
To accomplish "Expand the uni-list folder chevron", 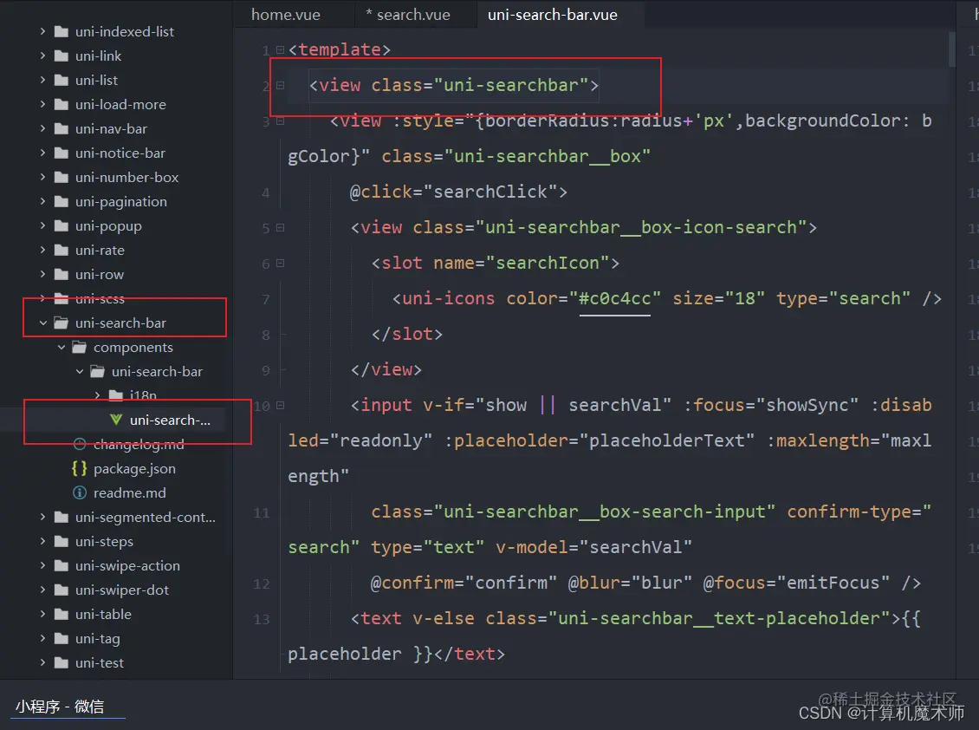I will (42, 80).
